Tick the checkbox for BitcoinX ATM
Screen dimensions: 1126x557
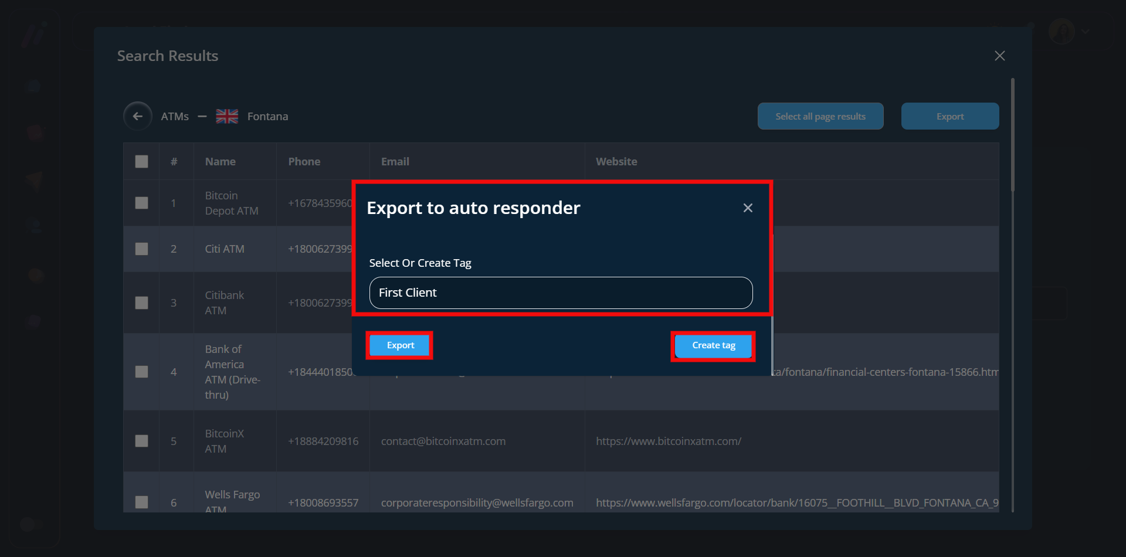141,441
